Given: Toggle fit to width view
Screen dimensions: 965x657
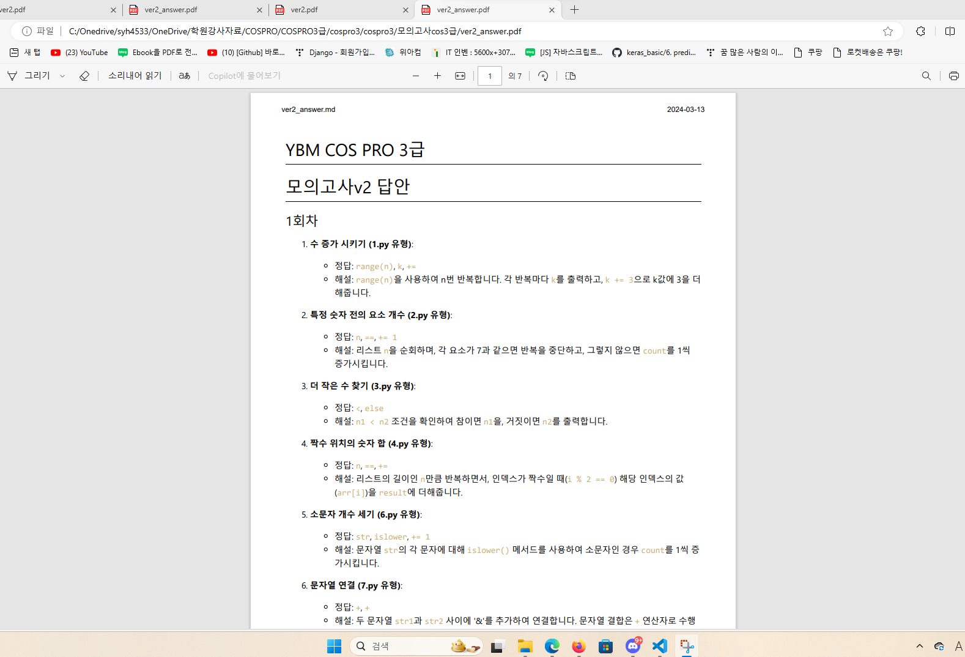Looking at the screenshot, I should tap(460, 76).
